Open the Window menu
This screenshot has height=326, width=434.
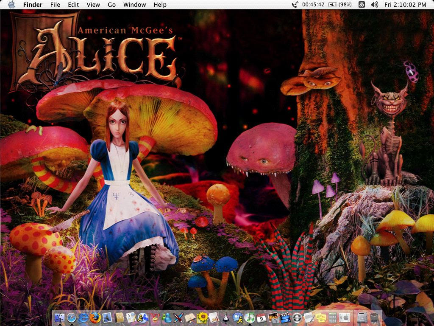(x=134, y=5)
